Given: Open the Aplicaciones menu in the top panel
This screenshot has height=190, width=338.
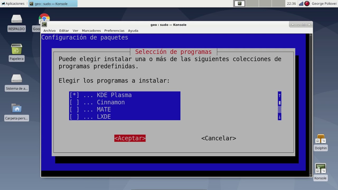Looking at the screenshot, I should [x=13, y=4].
